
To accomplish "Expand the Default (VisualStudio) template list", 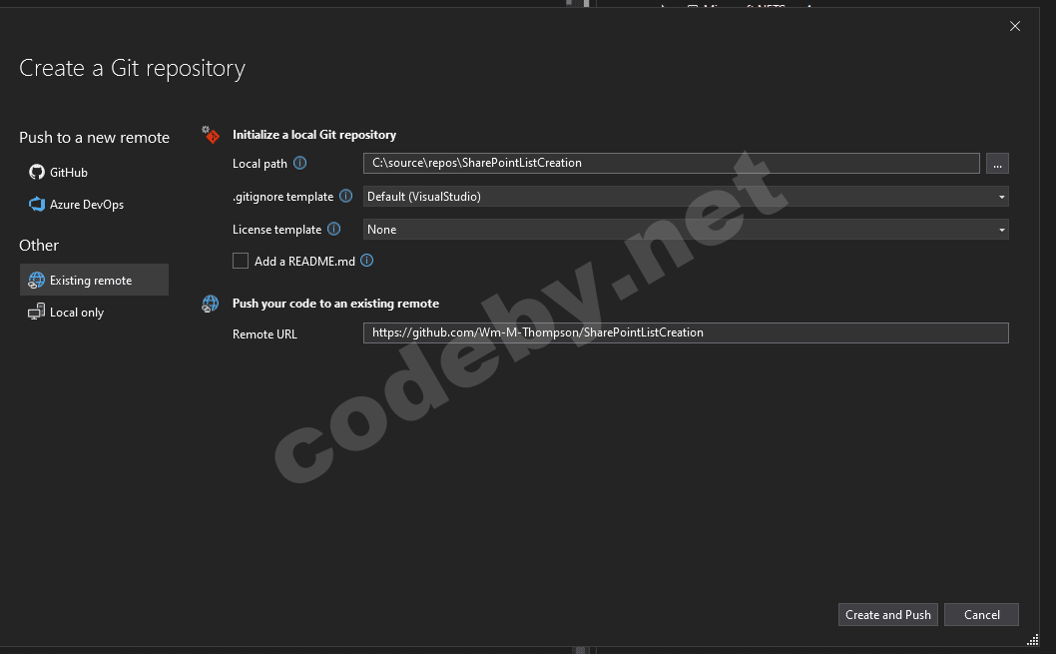I will (x=1001, y=196).
